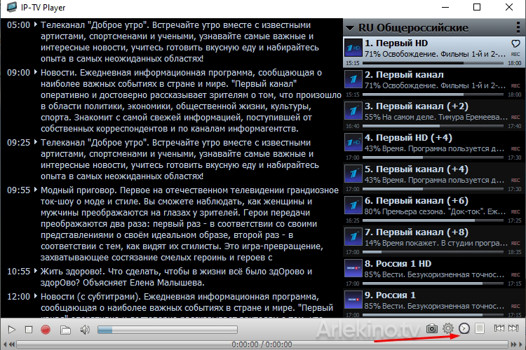Expand the 09:25 Доброе утро program entry
Viewport: 526px width, 350px height.
click(36, 142)
